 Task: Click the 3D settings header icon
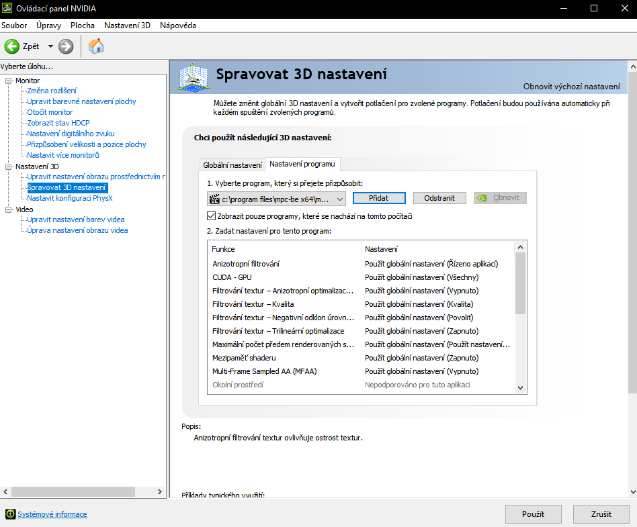[x=194, y=77]
